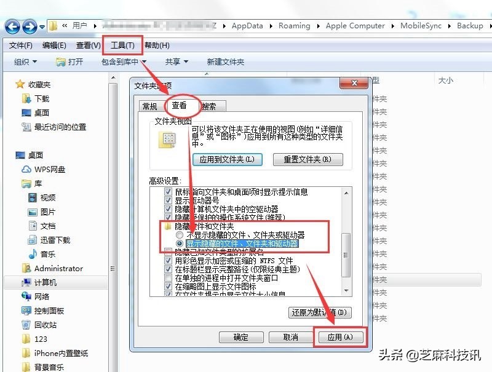492x372 pixels.
Task: Click the 应用(A) button
Action: pyautogui.click(x=340, y=337)
